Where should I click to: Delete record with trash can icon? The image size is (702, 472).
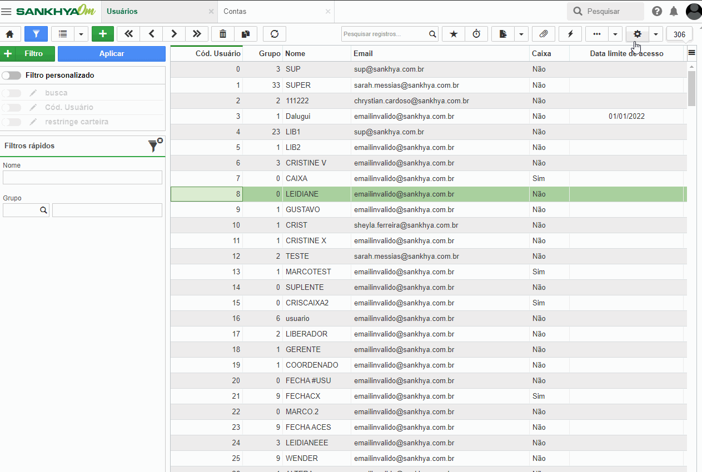point(223,34)
